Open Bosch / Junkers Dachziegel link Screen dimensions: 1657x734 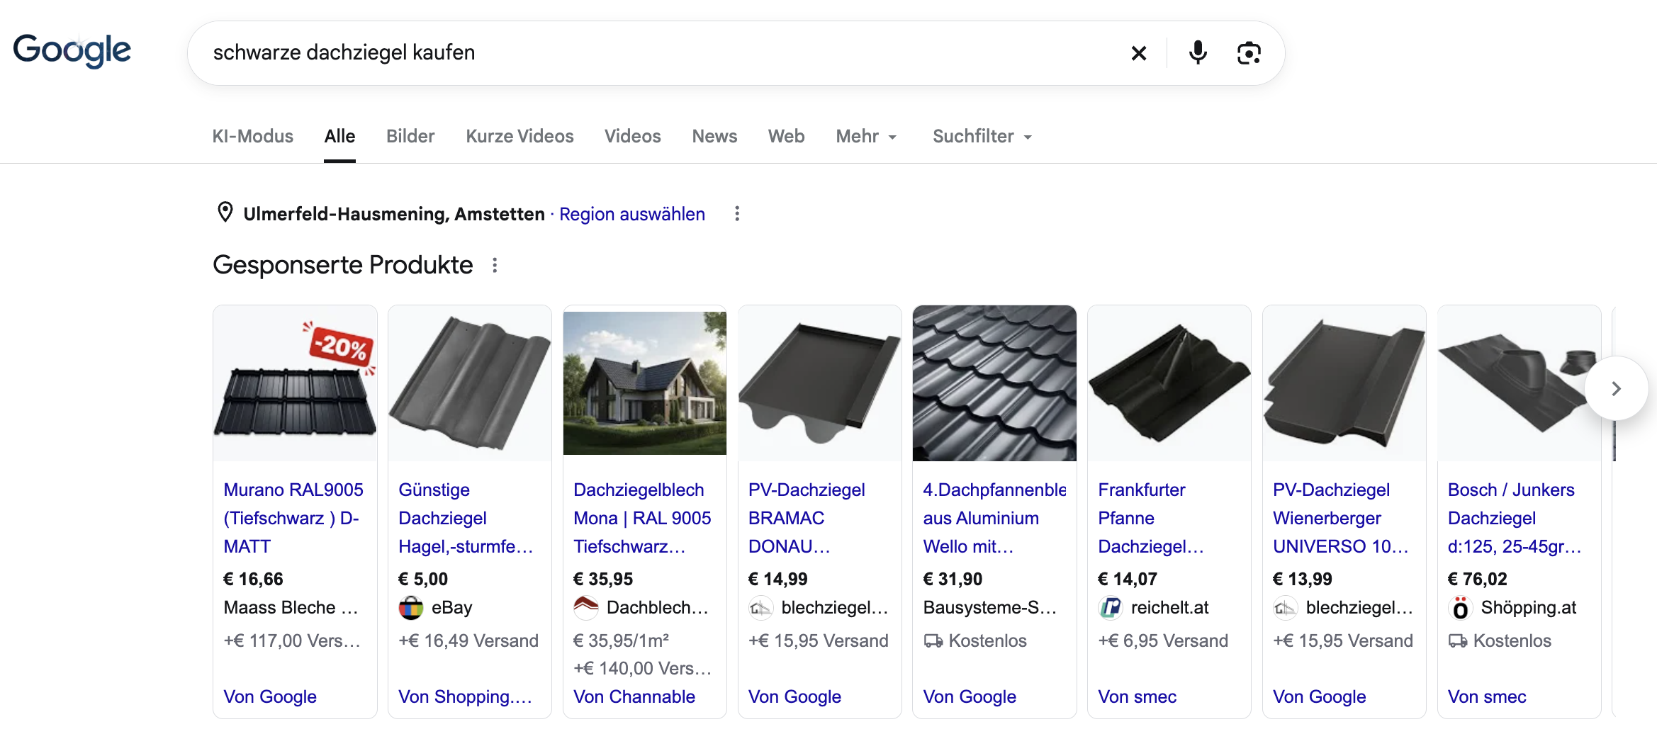tap(1515, 518)
